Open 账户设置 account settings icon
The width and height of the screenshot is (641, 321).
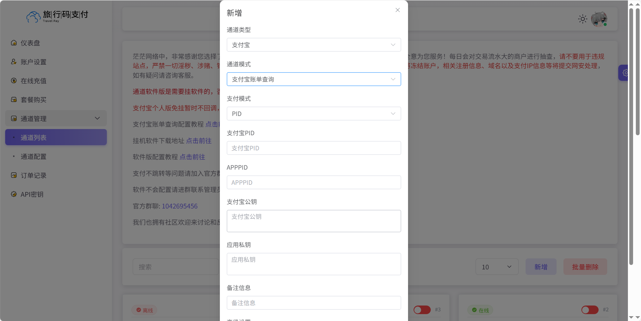pos(14,62)
